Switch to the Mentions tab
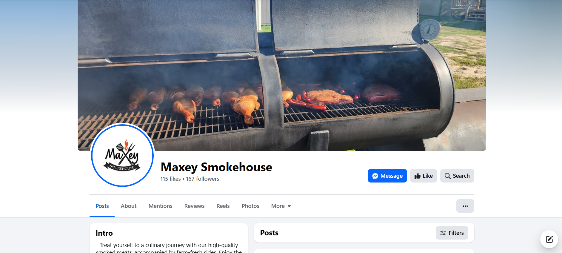Screen dimensions: 562x253 pyautogui.click(x=161, y=206)
